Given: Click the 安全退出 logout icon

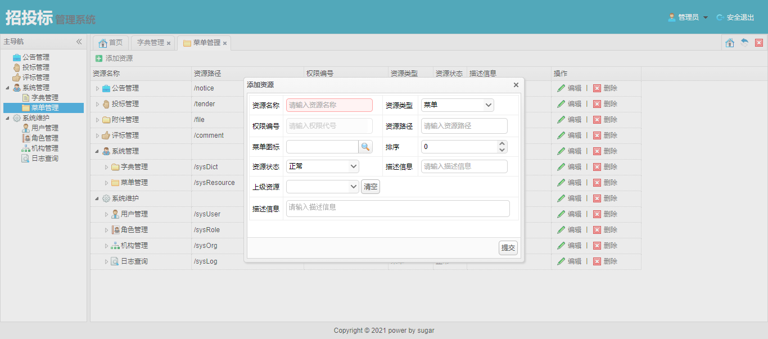Looking at the screenshot, I should [720, 17].
